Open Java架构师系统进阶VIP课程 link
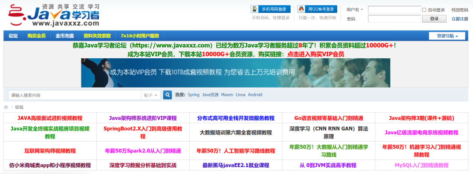The height and width of the screenshot is (174, 473). 143,118
